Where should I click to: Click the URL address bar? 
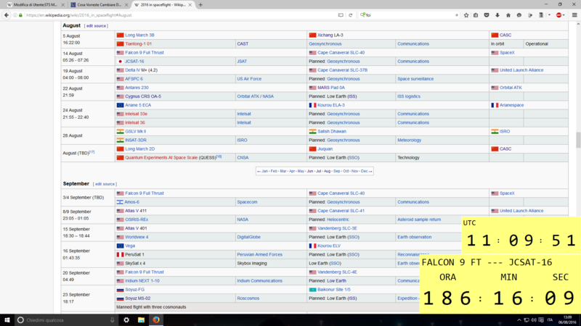pyautogui.click(x=178, y=15)
